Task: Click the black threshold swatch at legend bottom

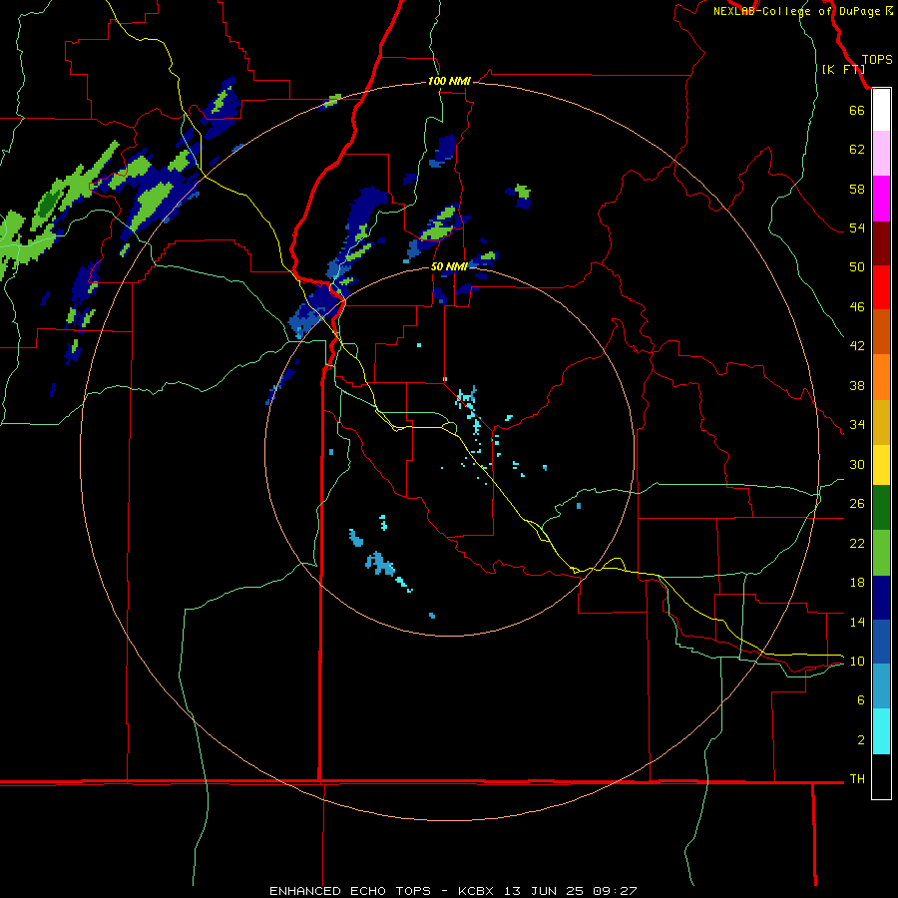Action: point(881,776)
